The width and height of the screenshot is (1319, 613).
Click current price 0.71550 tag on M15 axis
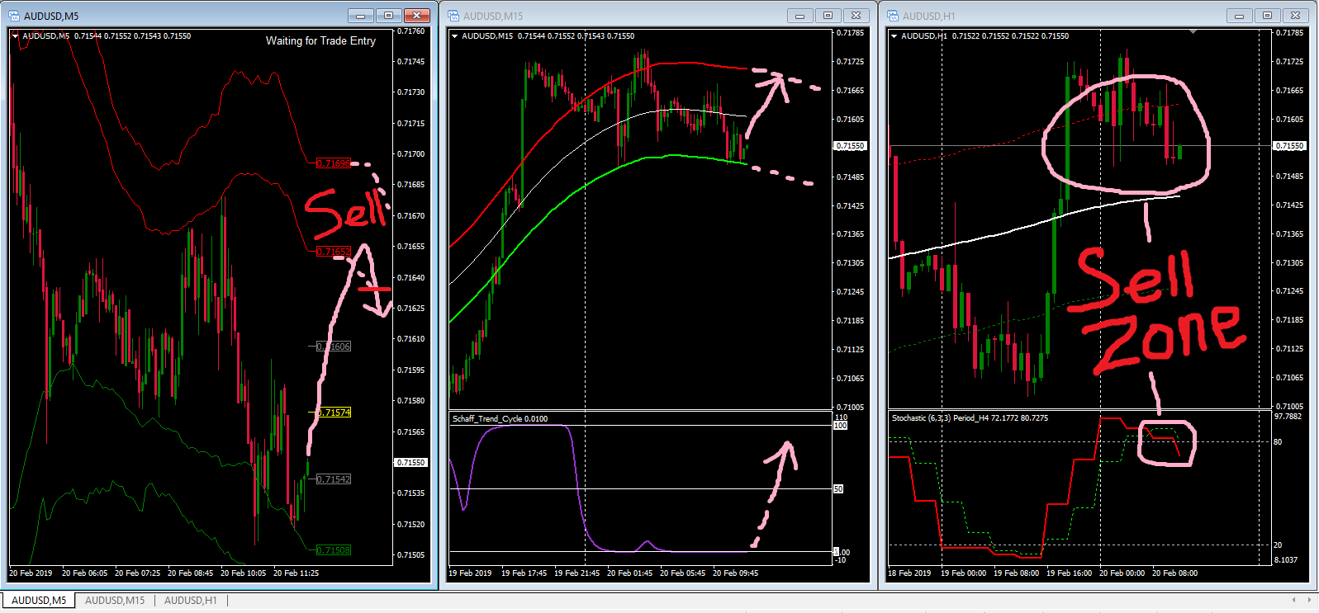tap(850, 146)
